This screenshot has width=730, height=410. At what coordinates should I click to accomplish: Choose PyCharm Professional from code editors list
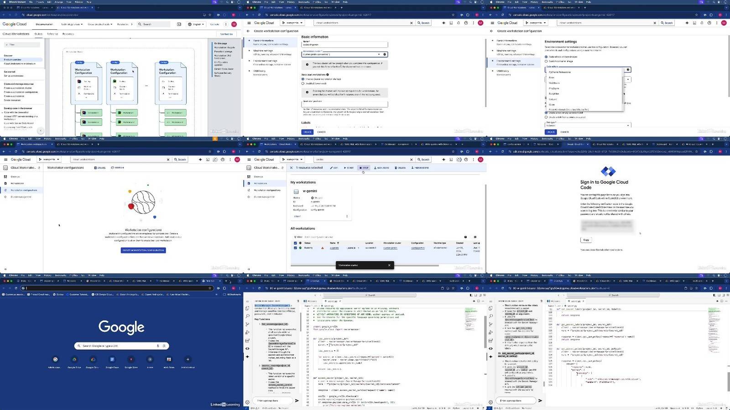(559, 72)
